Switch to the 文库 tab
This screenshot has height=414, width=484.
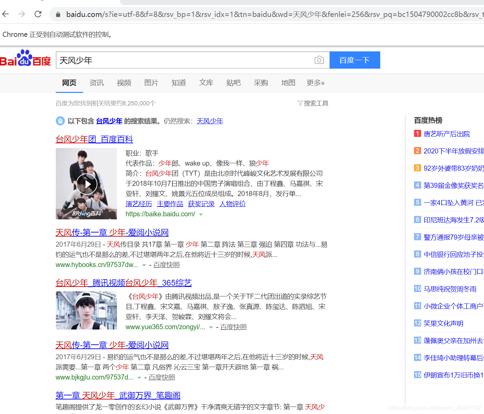(x=206, y=83)
